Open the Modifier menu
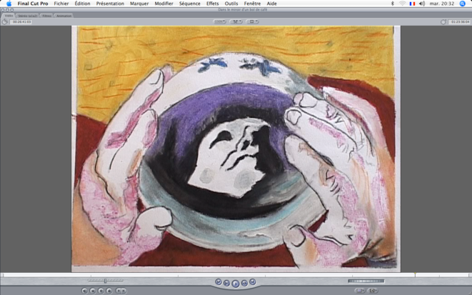The image size is (472, 295). (x=164, y=4)
